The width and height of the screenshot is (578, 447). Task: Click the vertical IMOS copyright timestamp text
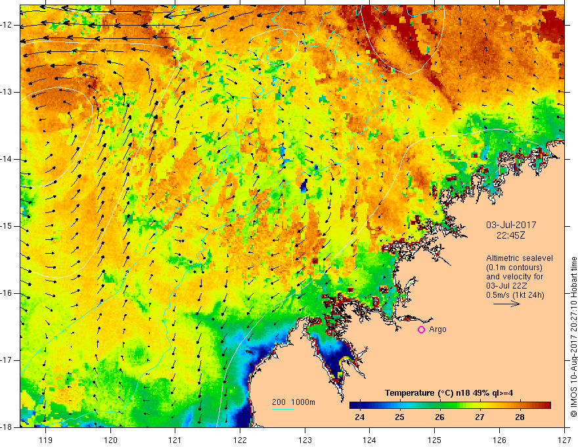click(x=573, y=337)
